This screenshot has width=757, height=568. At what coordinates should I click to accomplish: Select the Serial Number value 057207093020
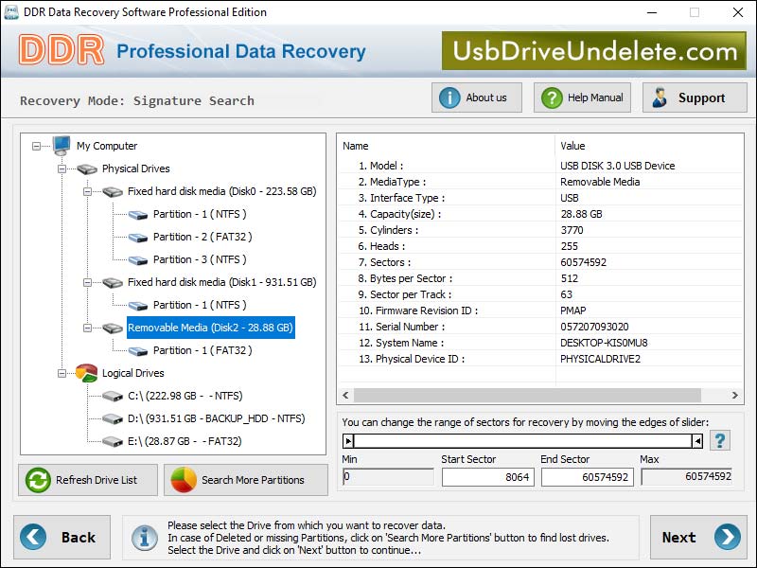pyautogui.click(x=594, y=327)
